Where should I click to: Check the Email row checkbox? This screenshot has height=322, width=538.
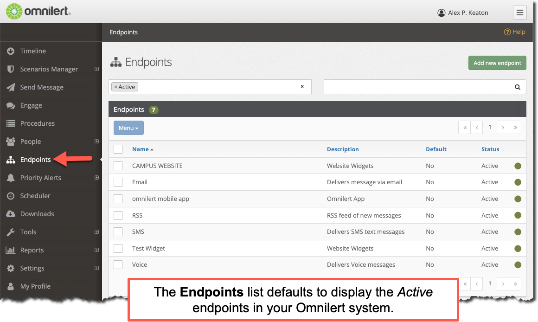(118, 182)
